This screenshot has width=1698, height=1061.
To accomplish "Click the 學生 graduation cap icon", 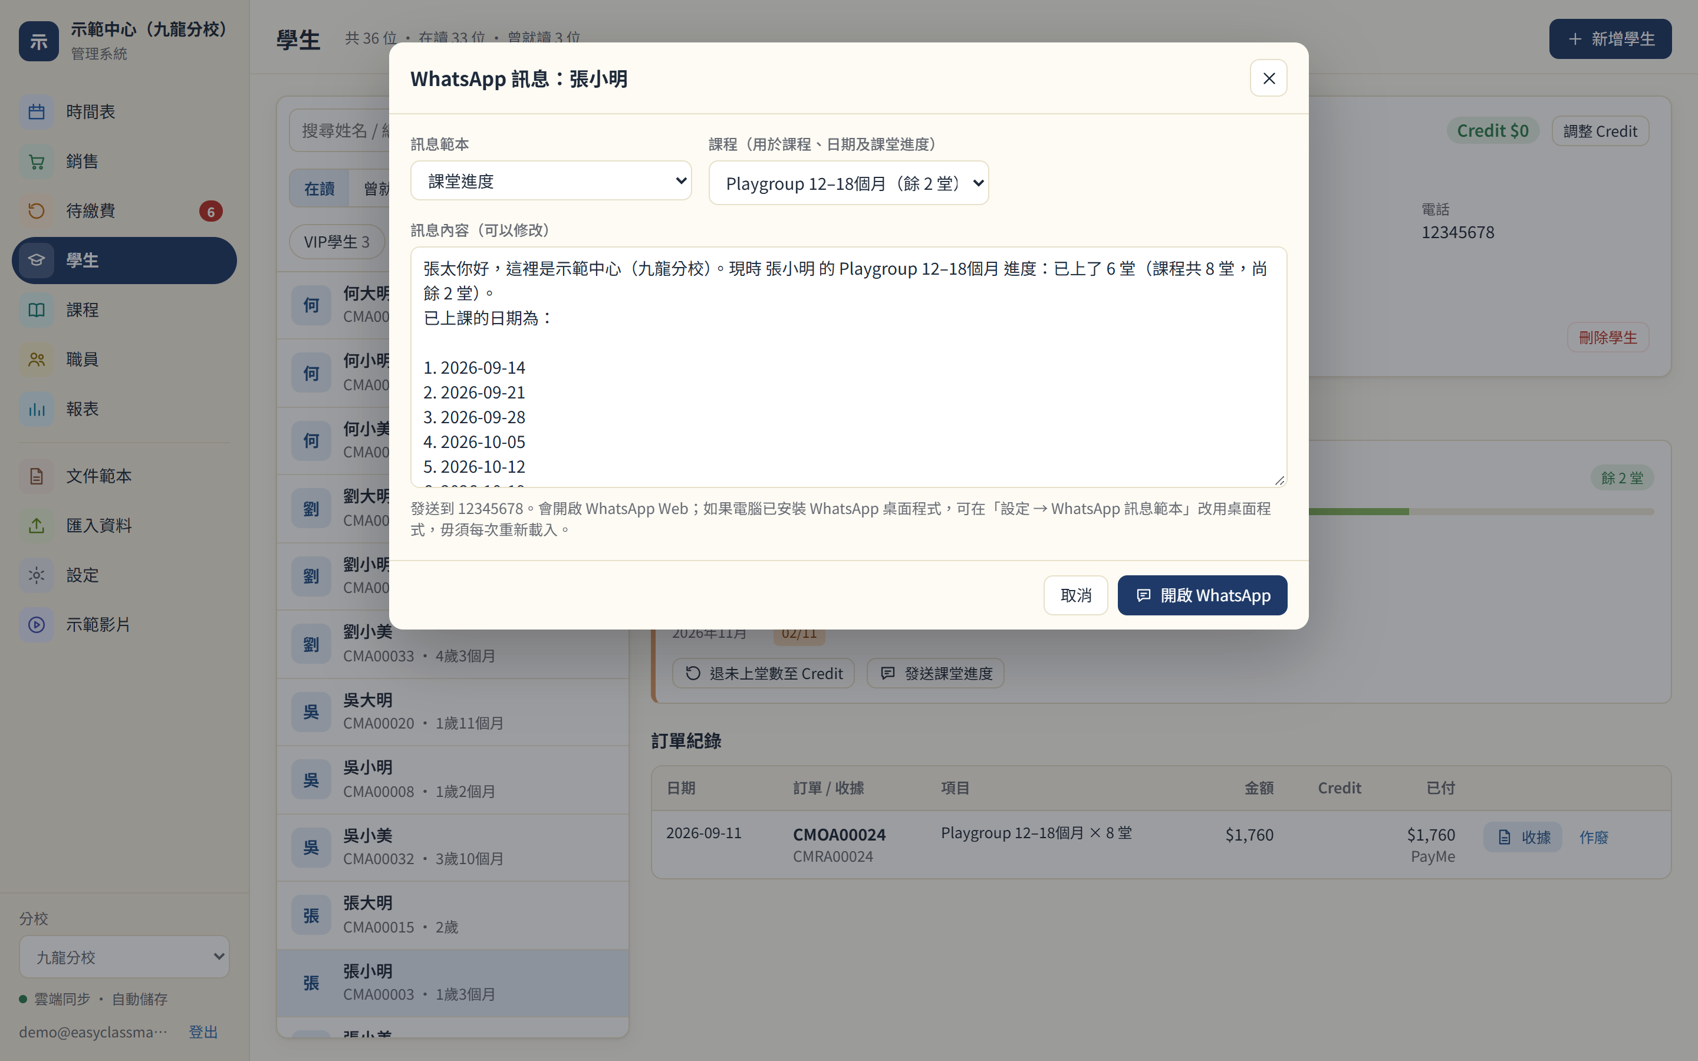I will click(37, 261).
